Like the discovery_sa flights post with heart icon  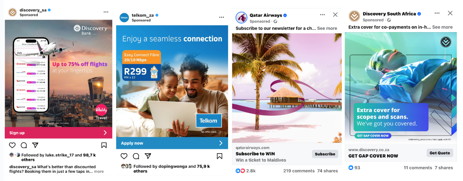tap(12, 145)
